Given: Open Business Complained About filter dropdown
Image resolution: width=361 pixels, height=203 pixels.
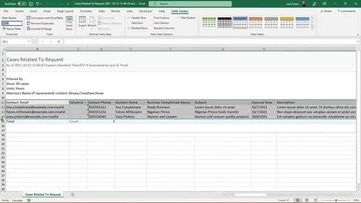Looking at the screenshot, I should pyautogui.click(x=192, y=103).
